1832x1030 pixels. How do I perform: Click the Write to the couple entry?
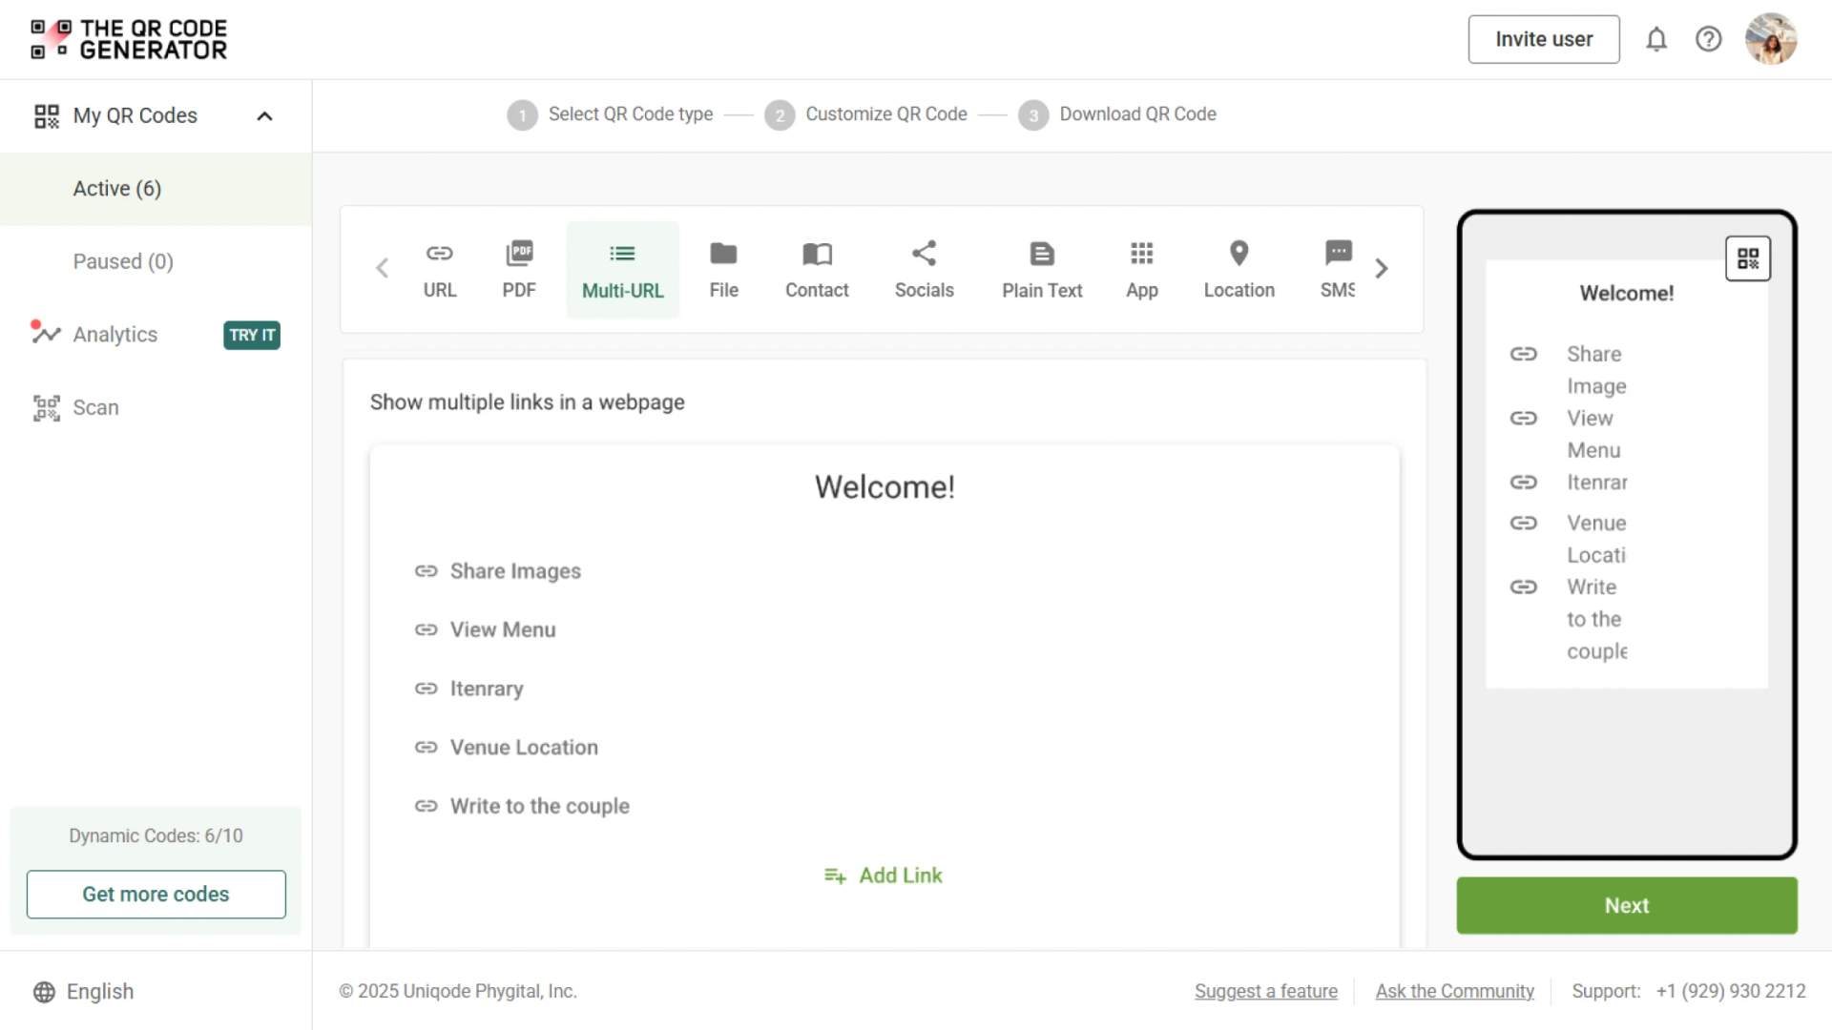click(x=522, y=807)
